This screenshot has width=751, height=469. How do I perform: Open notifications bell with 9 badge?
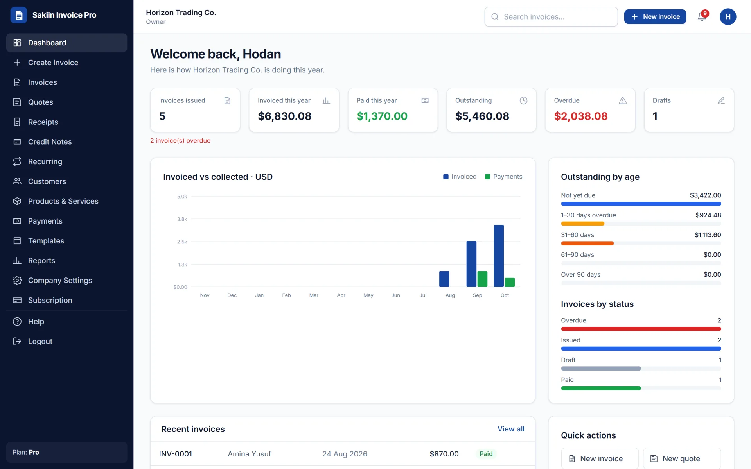click(x=702, y=16)
